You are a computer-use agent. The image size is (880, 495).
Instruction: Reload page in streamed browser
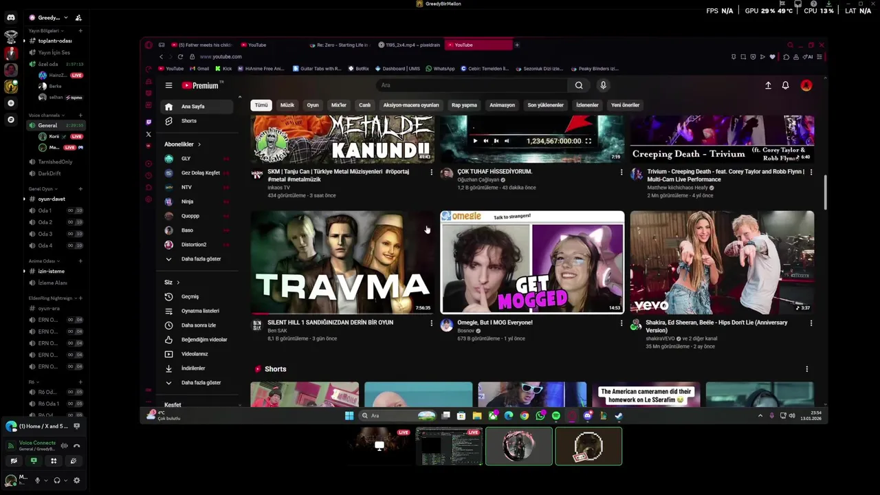(x=180, y=56)
